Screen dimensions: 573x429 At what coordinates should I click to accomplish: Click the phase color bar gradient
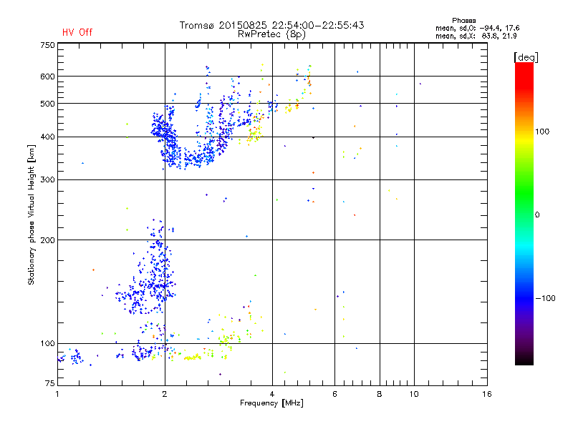(x=524, y=213)
